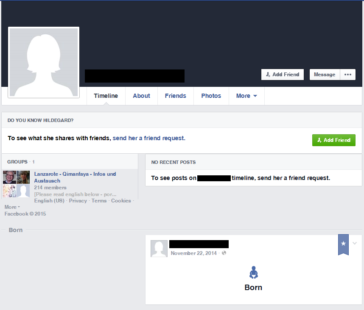Screen dimensions: 364x310
Task: Click the 'Facebook © 2015' footer text
Action: (x=25, y=213)
